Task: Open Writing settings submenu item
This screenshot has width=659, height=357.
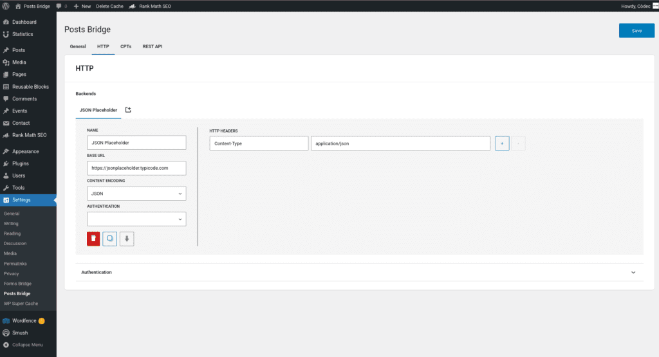Action: (11, 223)
